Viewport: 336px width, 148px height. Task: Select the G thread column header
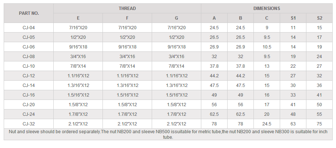[177, 18]
